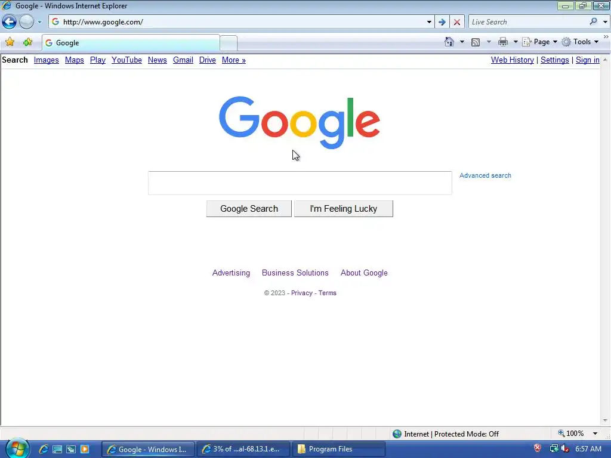Expand the Home button dropdown arrow
611x458 pixels.
tap(462, 42)
